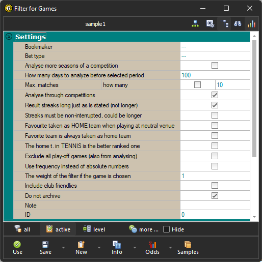Click the scrollbar up arrow

(254, 36)
